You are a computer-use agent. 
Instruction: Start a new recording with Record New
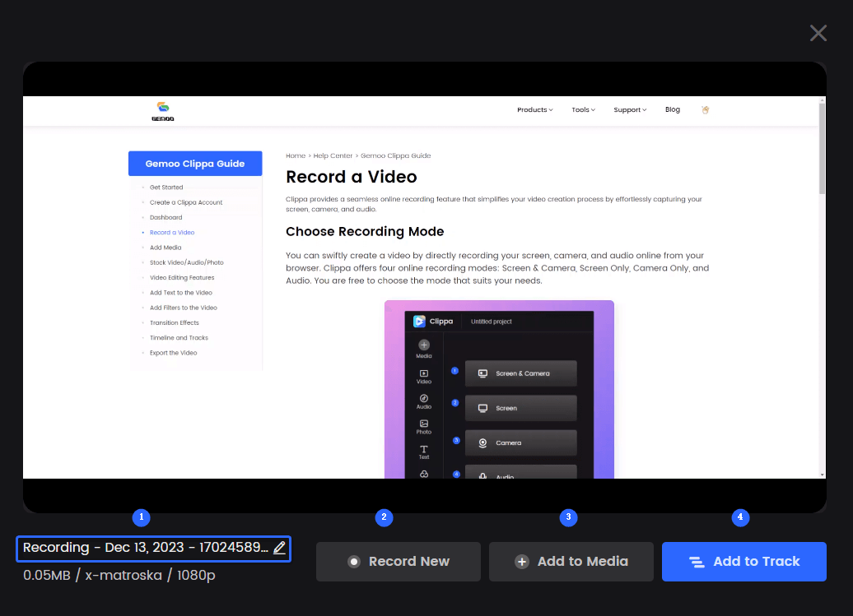pyautogui.click(x=399, y=562)
